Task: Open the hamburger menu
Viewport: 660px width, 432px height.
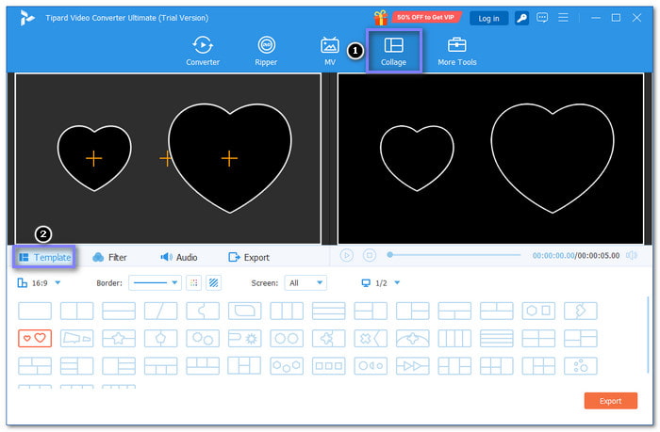Action: point(563,18)
